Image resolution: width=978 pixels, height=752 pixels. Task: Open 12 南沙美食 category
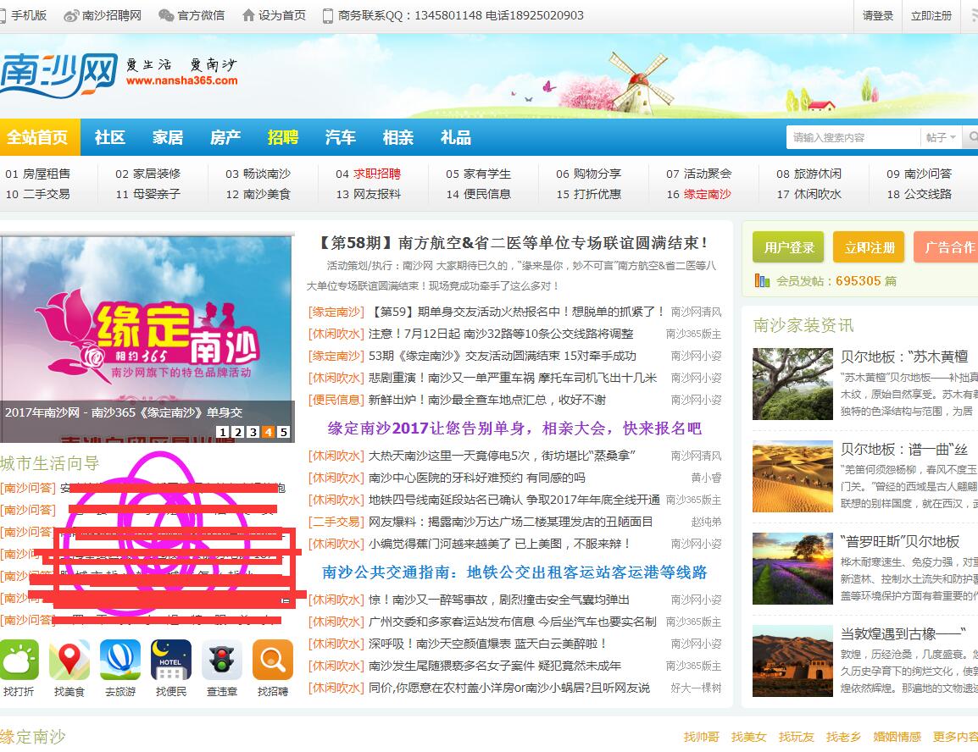pyautogui.click(x=258, y=194)
